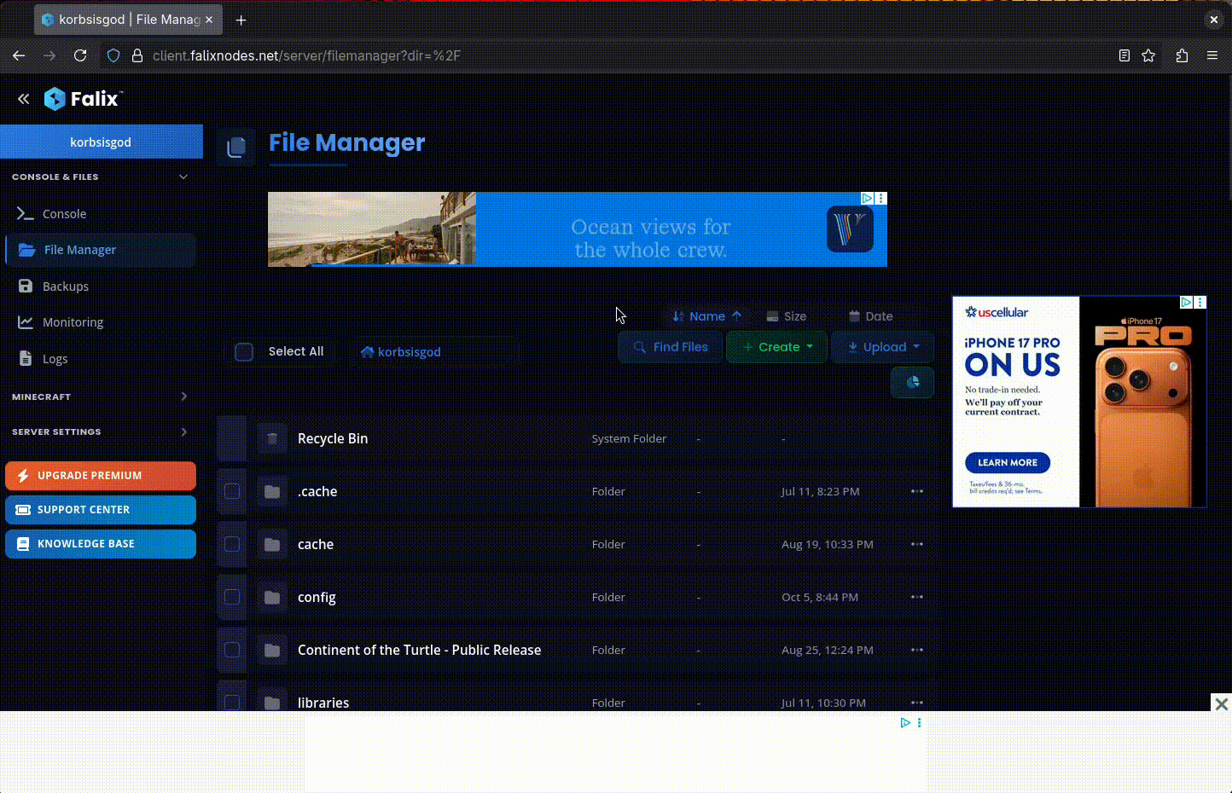Open three-dot options for config folder
This screenshot has height=793, width=1232.
coord(917,597)
